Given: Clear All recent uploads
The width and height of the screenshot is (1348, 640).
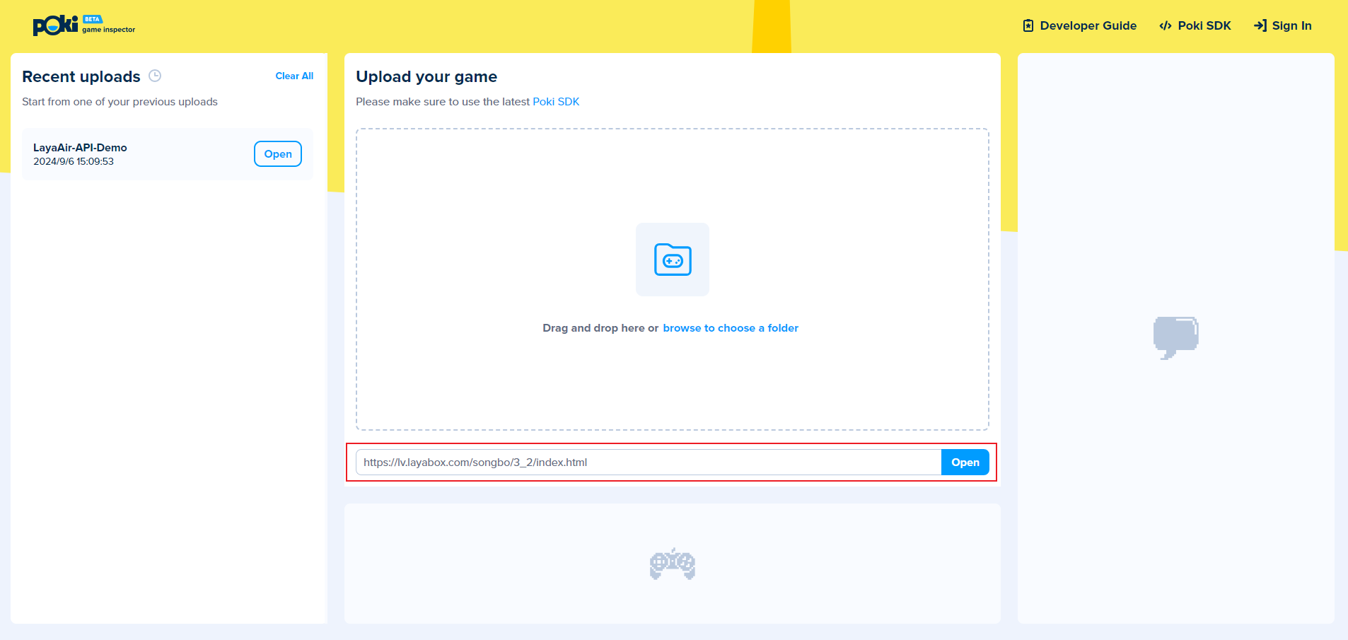Looking at the screenshot, I should point(294,76).
